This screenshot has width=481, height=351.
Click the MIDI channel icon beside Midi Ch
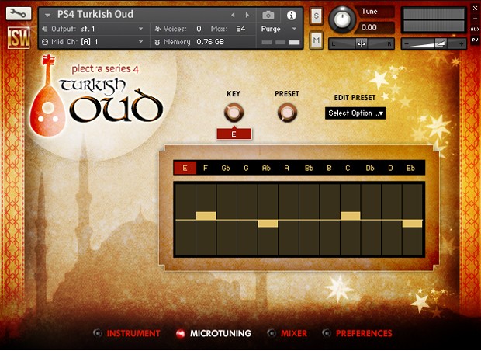click(x=45, y=42)
